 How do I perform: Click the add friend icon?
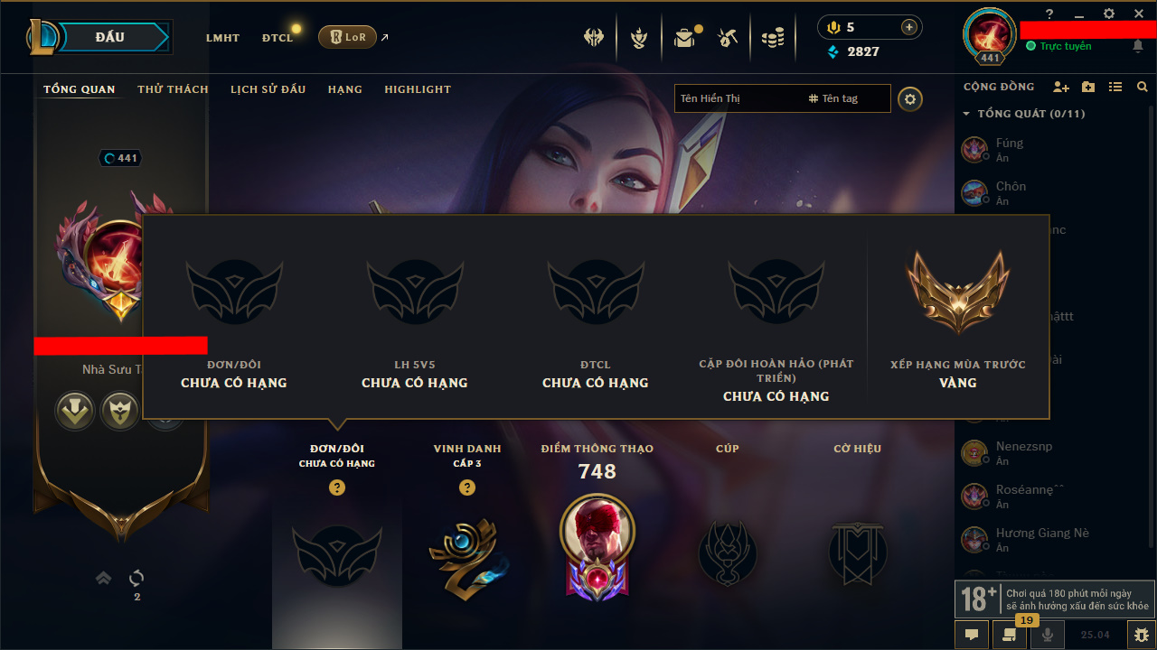coord(1061,87)
